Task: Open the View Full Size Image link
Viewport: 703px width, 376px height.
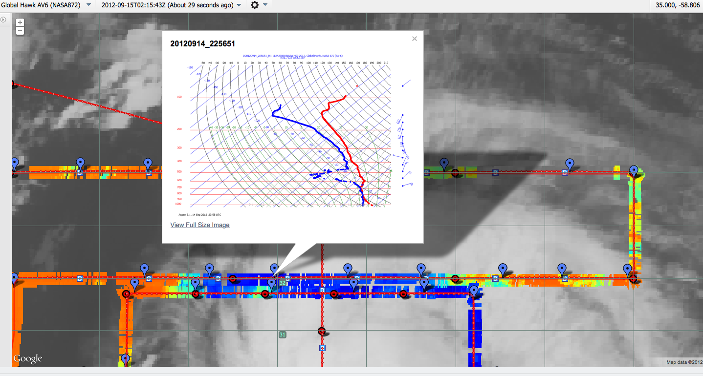Action: pos(199,225)
